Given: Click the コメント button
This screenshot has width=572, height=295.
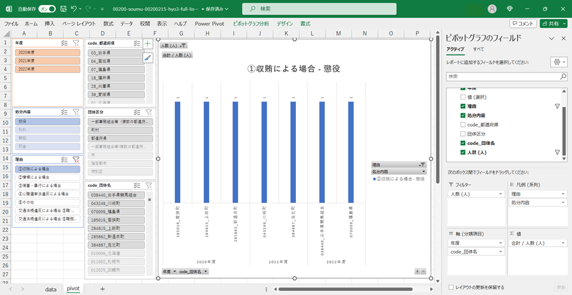Looking at the screenshot, I should coord(522,24).
